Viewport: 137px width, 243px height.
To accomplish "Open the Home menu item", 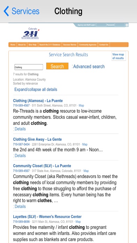I will (x=13, y=45).
